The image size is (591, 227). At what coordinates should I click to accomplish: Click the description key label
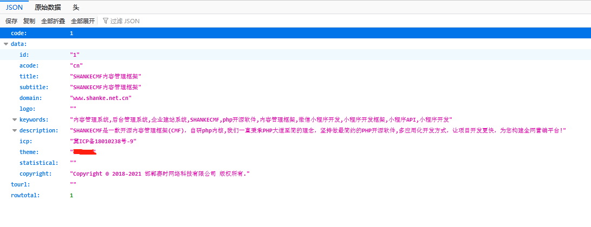tap(39, 131)
